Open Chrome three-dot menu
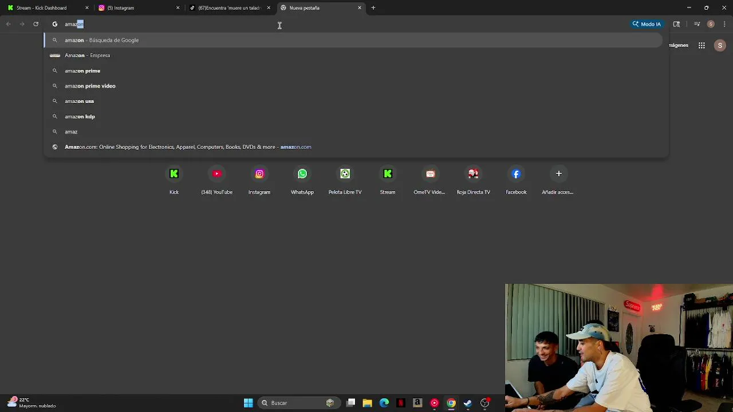This screenshot has height=412, width=733. (x=724, y=24)
